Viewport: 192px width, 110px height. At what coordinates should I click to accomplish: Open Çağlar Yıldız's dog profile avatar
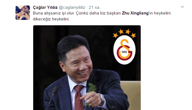pos(23,13)
